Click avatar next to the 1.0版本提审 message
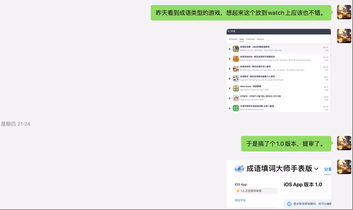Image resolution: width=353 pixels, height=210 pixels. pos(344,143)
